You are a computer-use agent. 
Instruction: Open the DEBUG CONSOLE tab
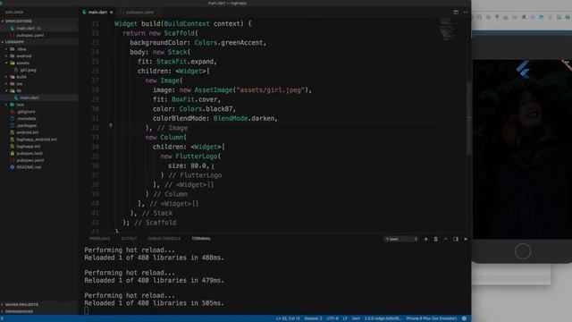164,239
